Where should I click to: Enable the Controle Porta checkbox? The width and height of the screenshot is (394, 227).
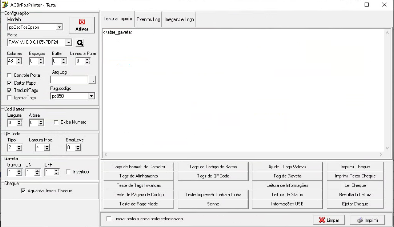(x=9, y=75)
